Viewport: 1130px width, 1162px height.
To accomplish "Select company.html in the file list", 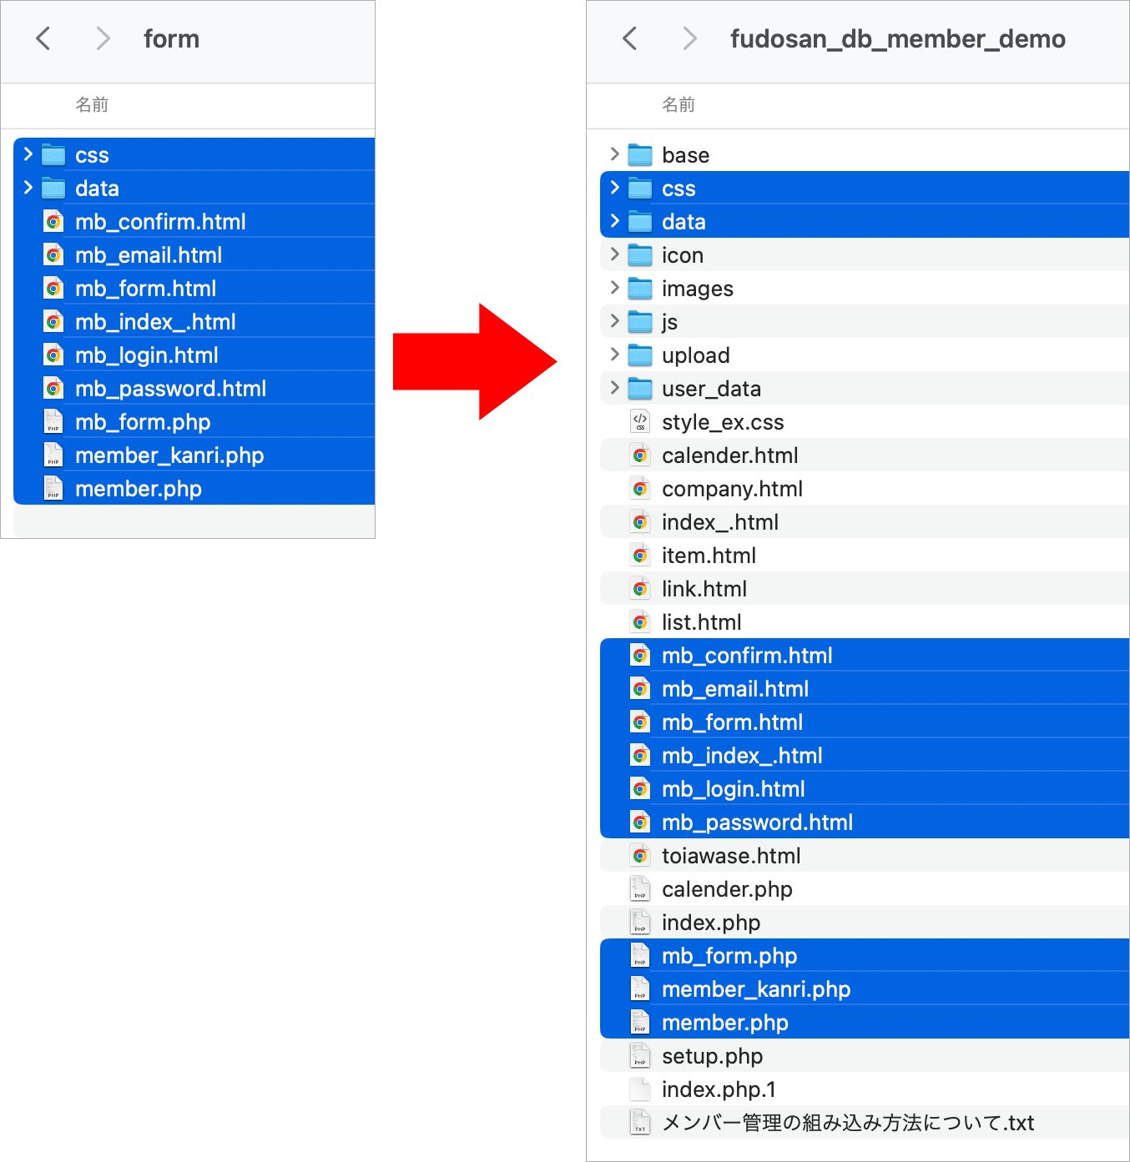I will pyautogui.click(x=732, y=489).
